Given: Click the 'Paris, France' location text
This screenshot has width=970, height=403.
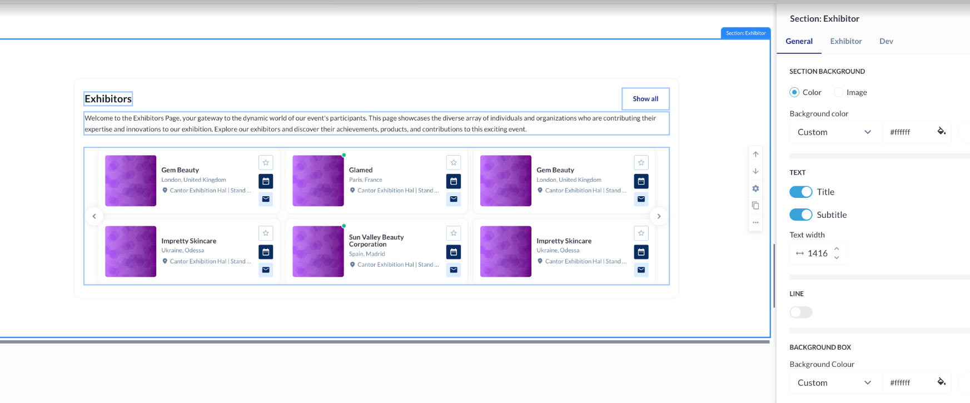Looking at the screenshot, I should pos(366,180).
